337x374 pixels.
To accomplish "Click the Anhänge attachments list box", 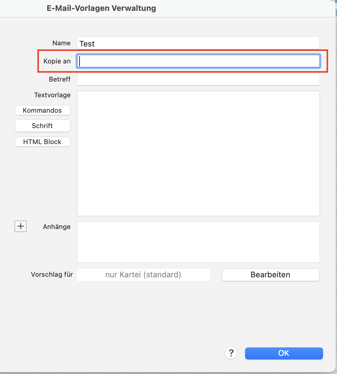I will tap(198, 242).
